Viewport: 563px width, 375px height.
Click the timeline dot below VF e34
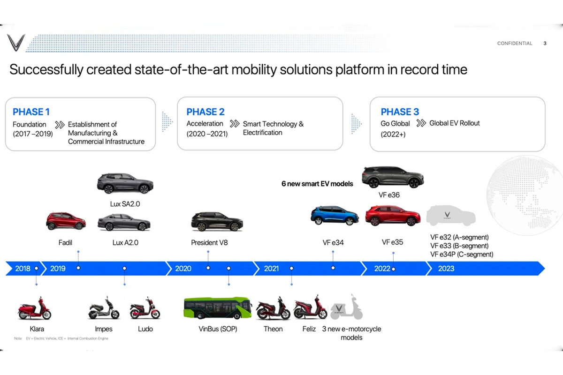pos(333,268)
